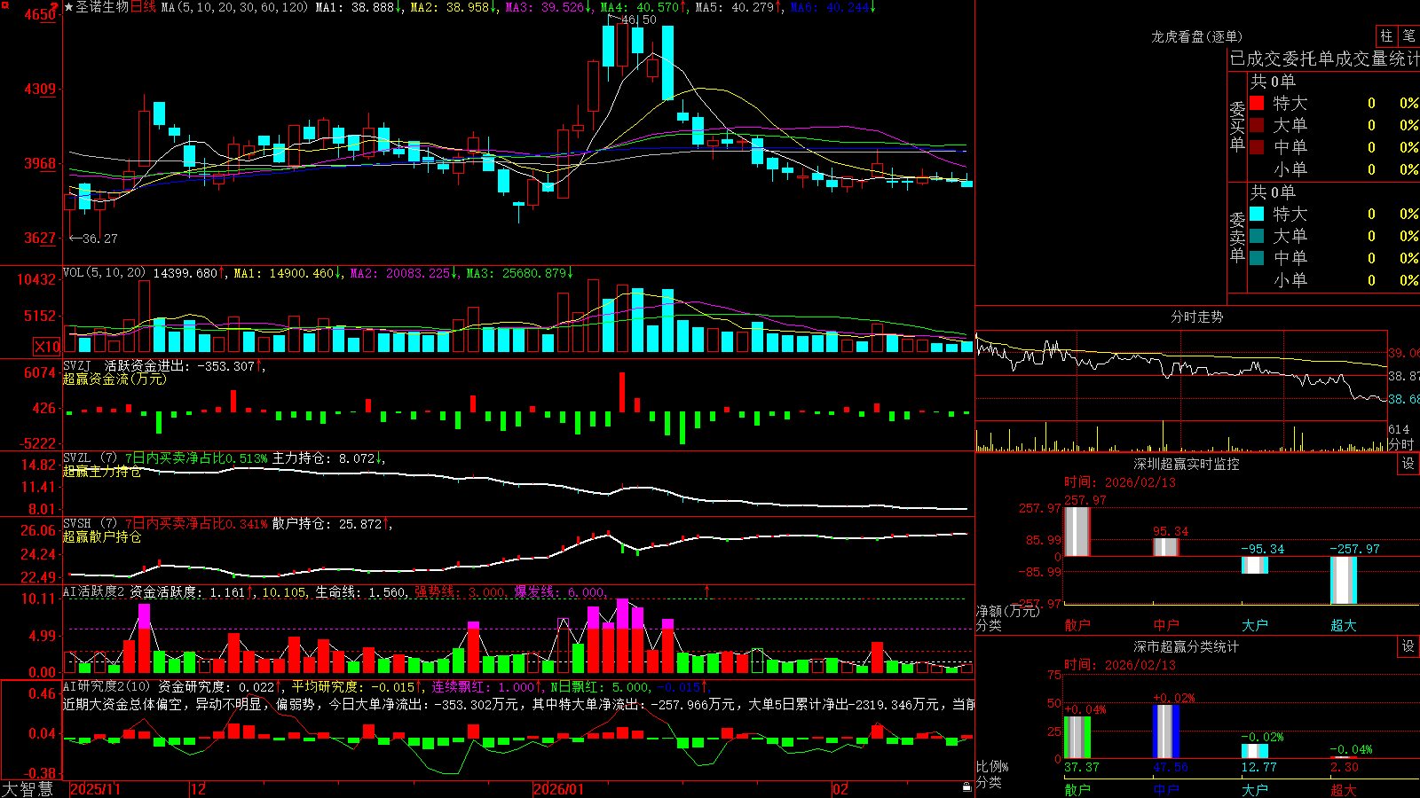Click the 龙虎看盘(逐单) panel title
This screenshot has height=798, width=1420.
[x=1196, y=36]
